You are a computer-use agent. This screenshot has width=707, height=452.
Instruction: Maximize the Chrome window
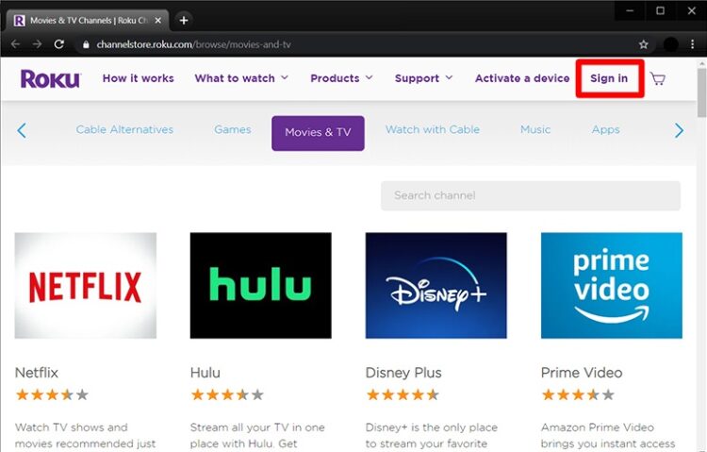[x=660, y=10]
